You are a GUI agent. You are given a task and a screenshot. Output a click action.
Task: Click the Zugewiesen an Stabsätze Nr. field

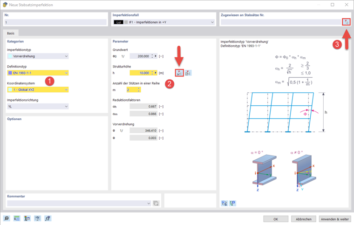(x=281, y=22)
